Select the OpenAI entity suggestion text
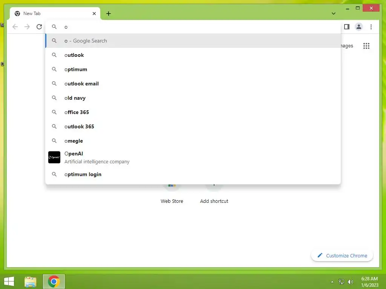The width and height of the screenshot is (386, 289). (x=97, y=158)
